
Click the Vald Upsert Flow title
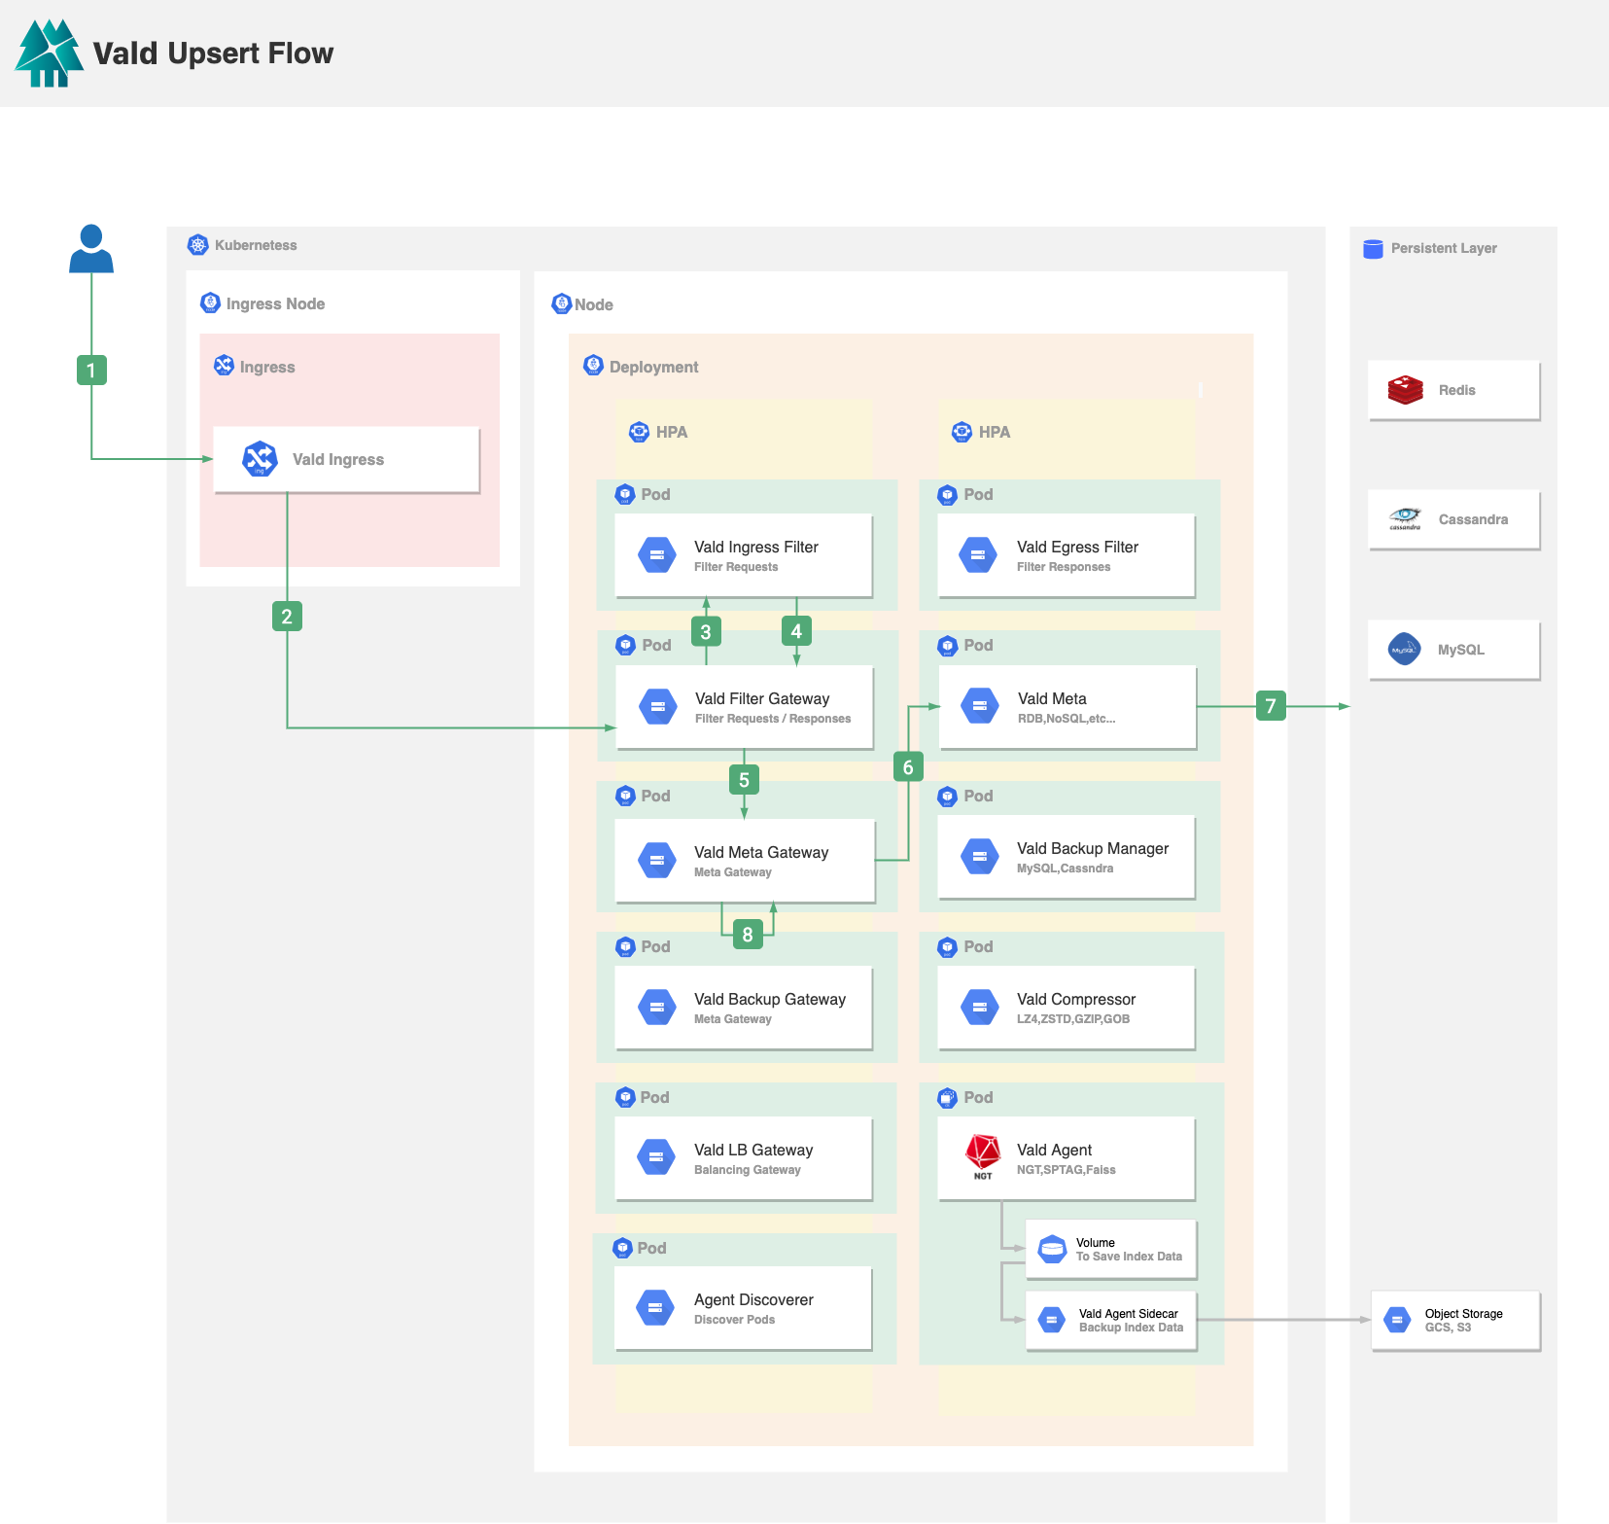(x=213, y=53)
